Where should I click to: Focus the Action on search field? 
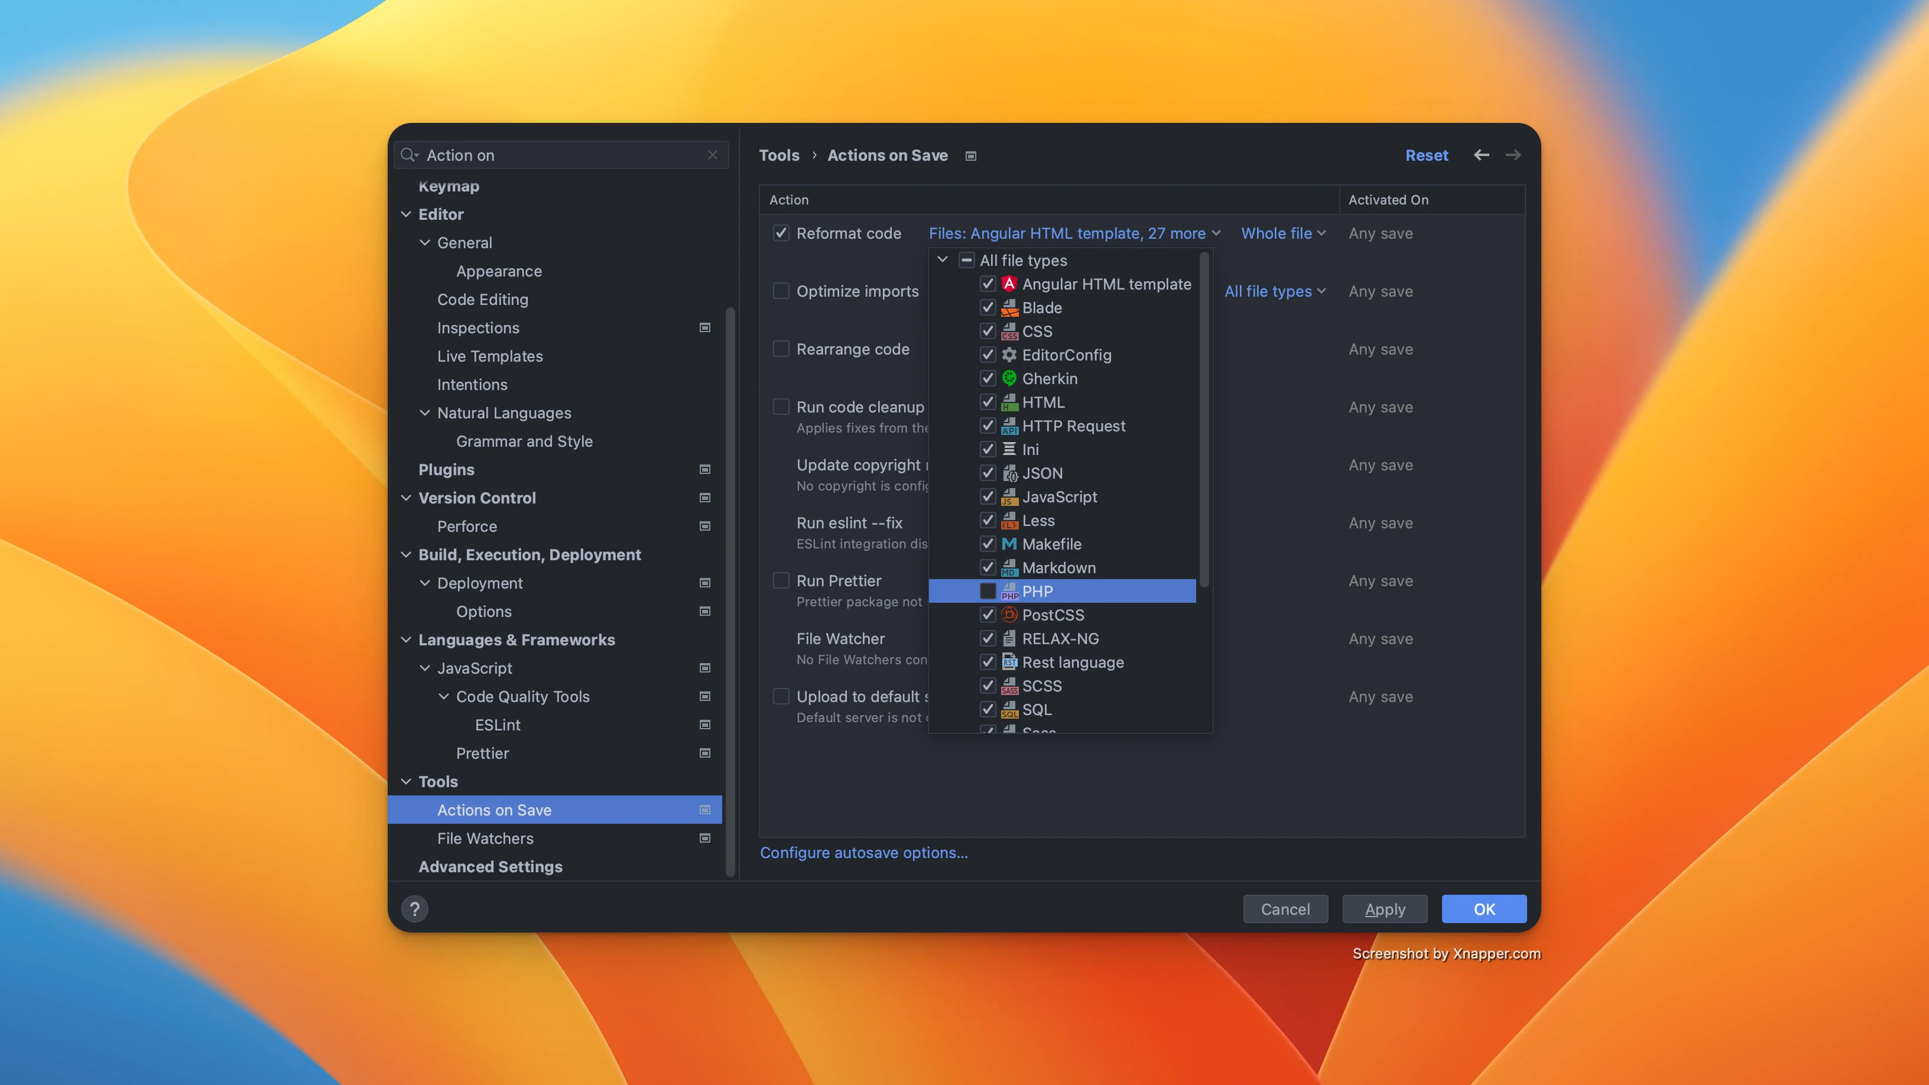pos(561,155)
